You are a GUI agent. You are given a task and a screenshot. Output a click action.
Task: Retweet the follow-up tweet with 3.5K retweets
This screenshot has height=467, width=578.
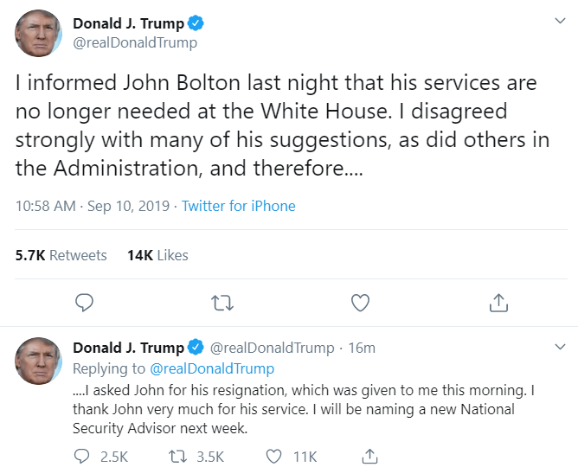click(178, 456)
